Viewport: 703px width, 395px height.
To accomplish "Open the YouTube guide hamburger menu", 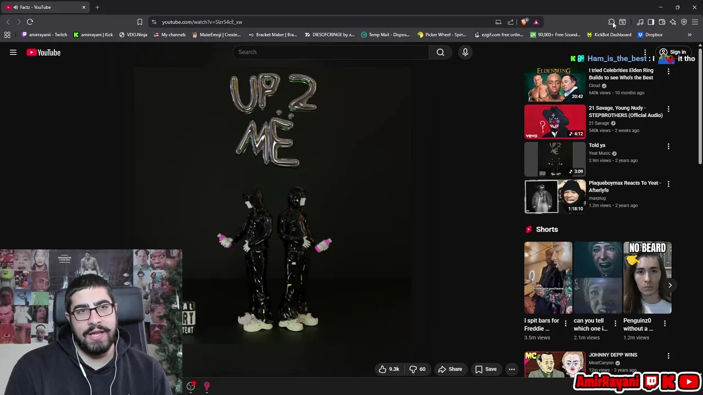I will [13, 53].
